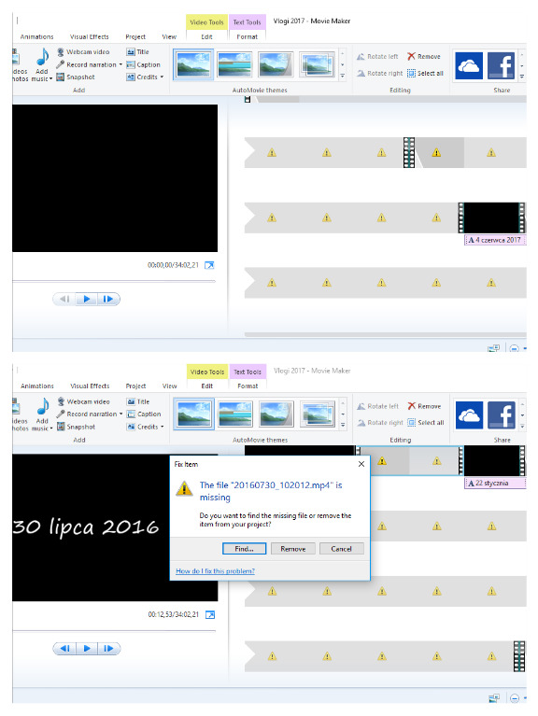Click OneDrive share icon in upper ribbon

(x=468, y=65)
